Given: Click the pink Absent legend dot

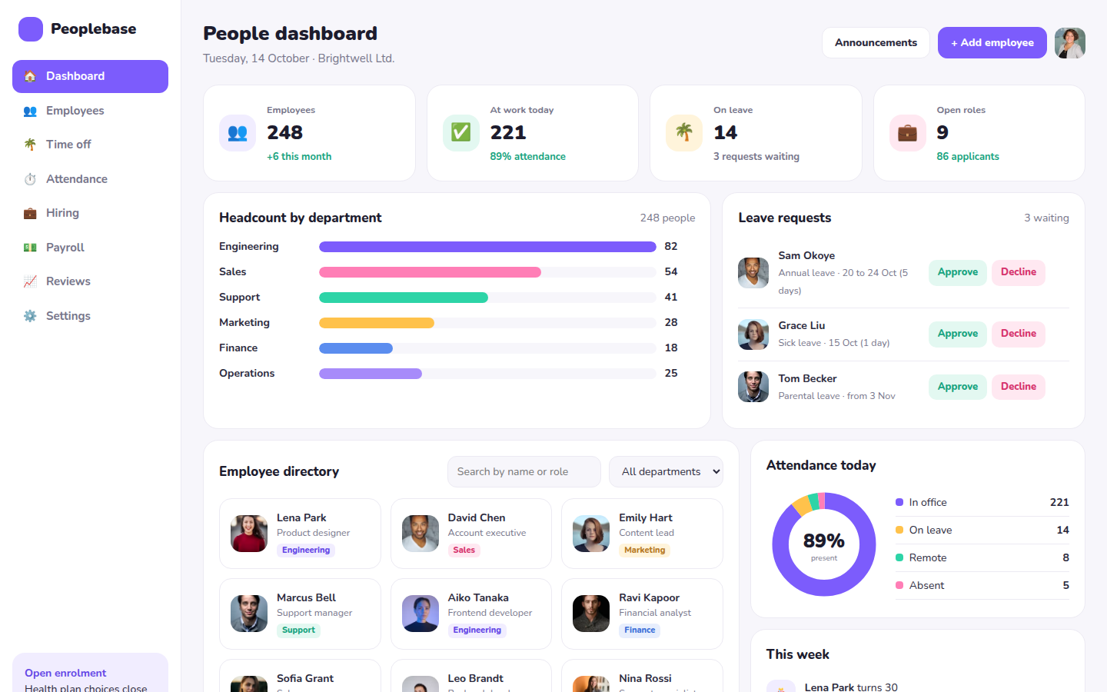Looking at the screenshot, I should pos(899,585).
